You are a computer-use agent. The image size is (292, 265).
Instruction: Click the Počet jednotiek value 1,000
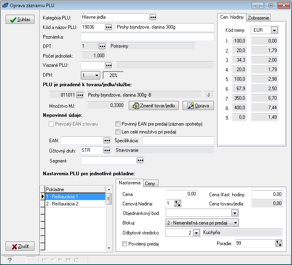point(94,56)
